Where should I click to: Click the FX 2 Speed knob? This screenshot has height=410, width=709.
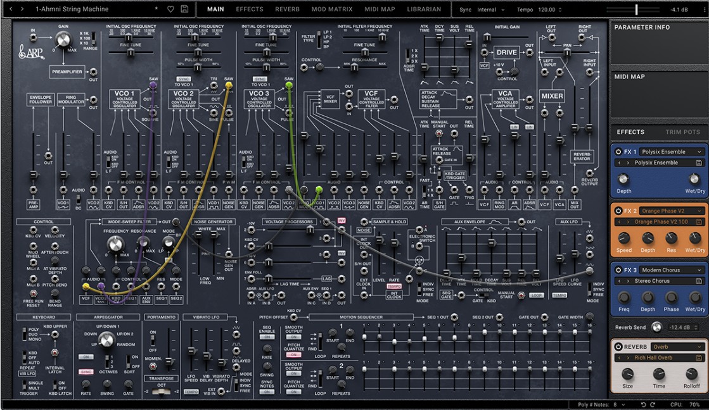(x=623, y=238)
